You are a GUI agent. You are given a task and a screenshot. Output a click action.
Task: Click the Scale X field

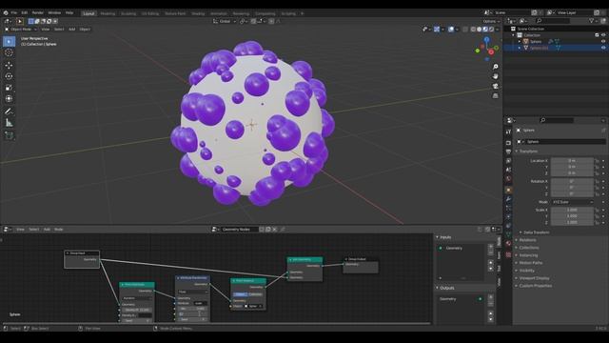[572, 210]
